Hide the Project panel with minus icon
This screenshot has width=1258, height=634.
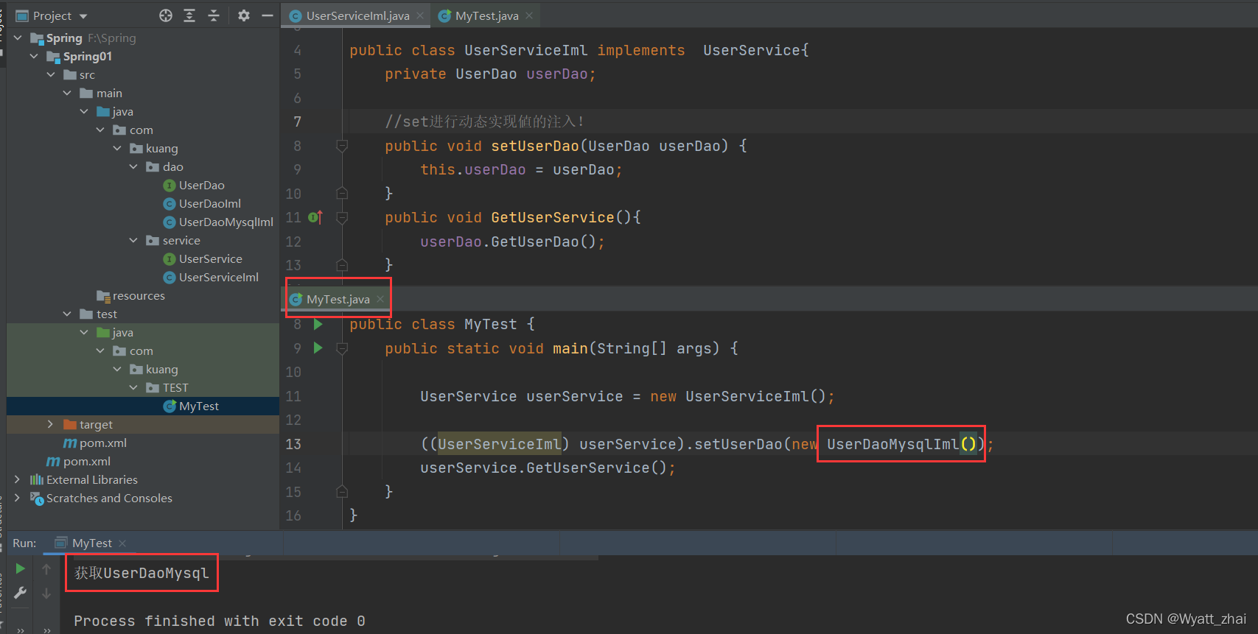[268, 15]
